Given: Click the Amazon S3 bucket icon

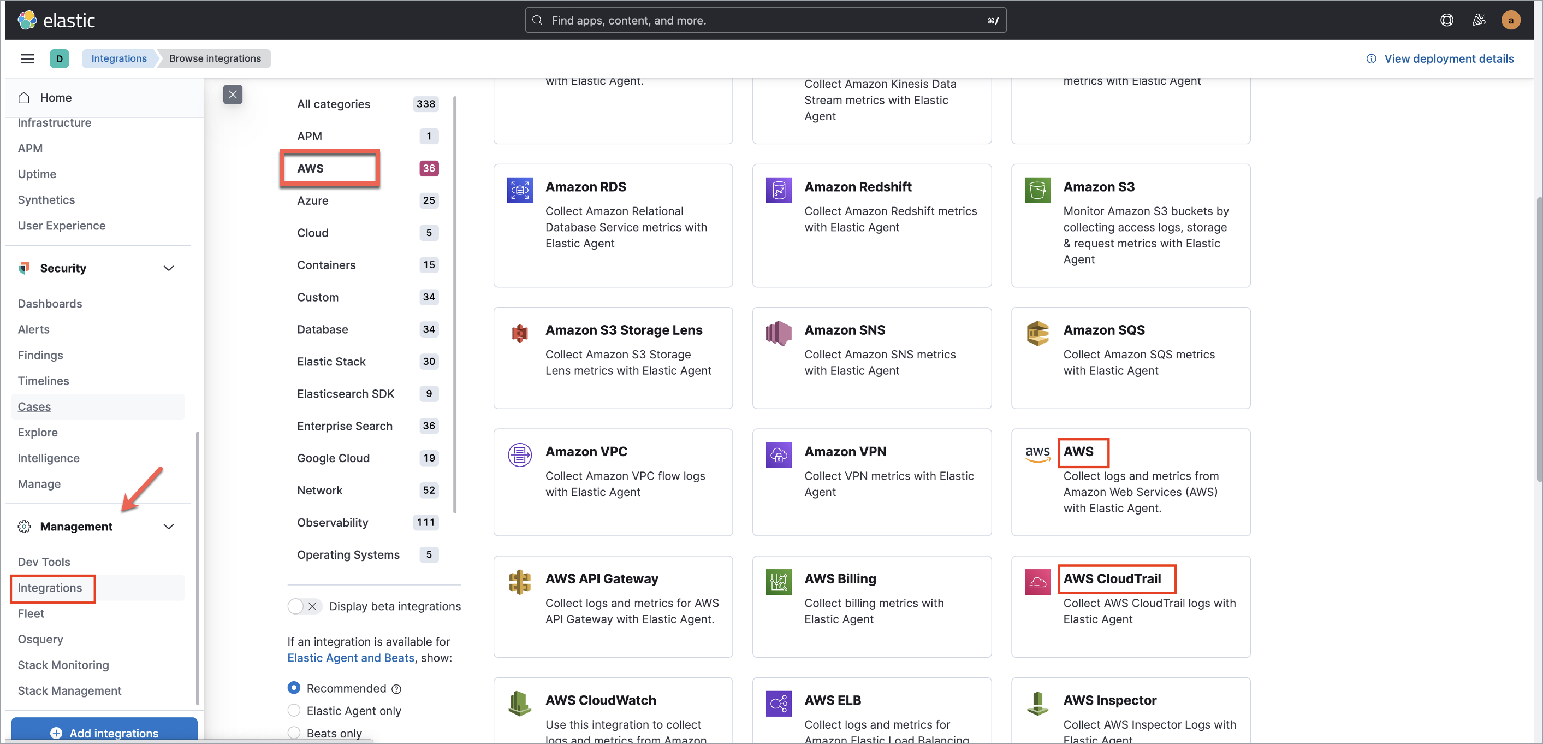Looking at the screenshot, I should [x=1037, y=190].
